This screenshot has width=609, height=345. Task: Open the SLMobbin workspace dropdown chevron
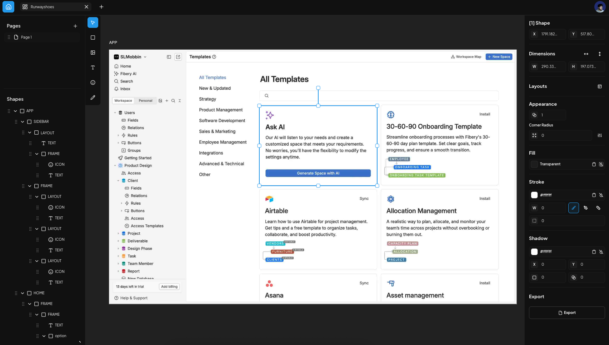tap(145, 57)
